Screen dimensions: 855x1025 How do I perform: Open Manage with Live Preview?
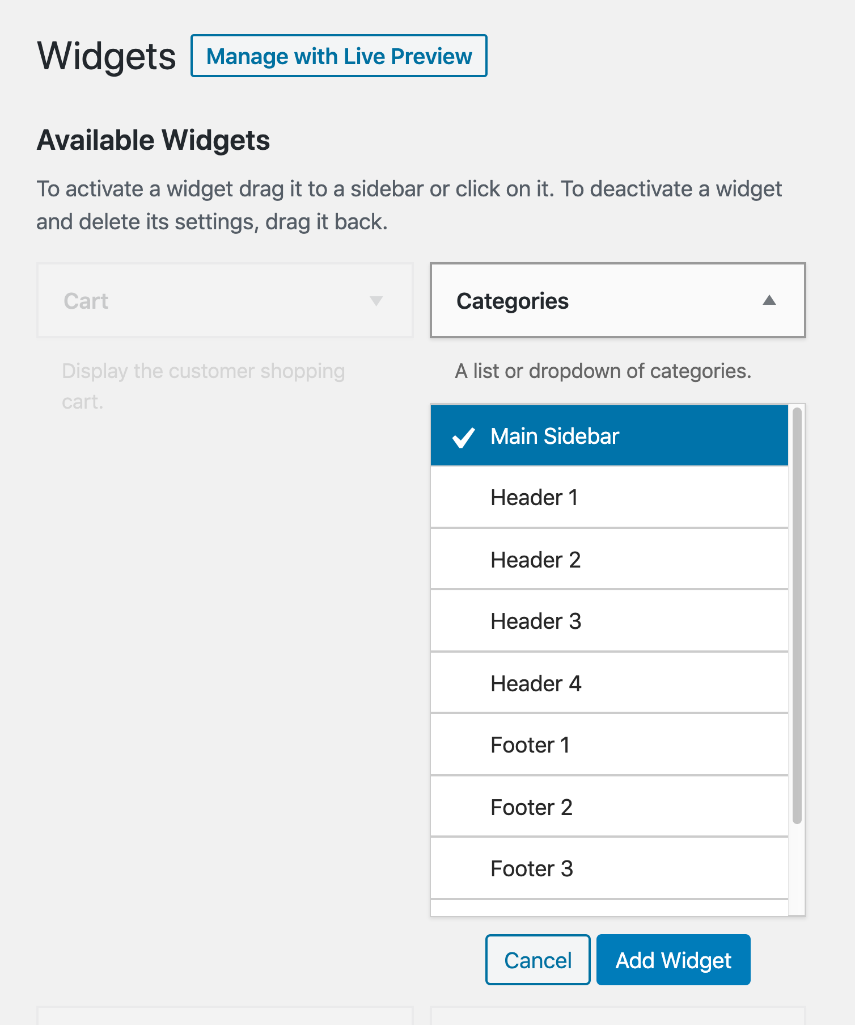338,56
